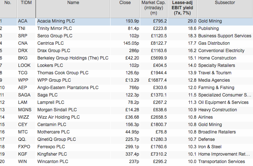This screenshot has width=253, height=166.
Task: Click Business Support Services subsector cell
Action: coord(225,36)
